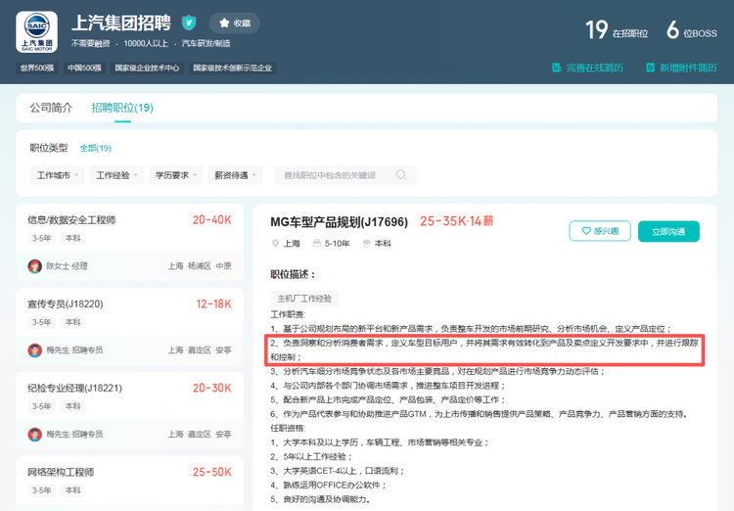Click the 新增附件简历 attachment icon
Viewport: 734px width, 511px height.
(650, 68)
